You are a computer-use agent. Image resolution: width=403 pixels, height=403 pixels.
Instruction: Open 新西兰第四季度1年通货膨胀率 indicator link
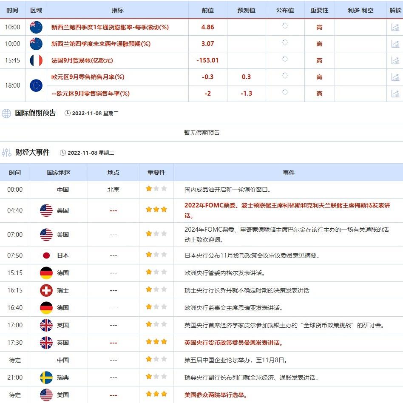(110, 27)
